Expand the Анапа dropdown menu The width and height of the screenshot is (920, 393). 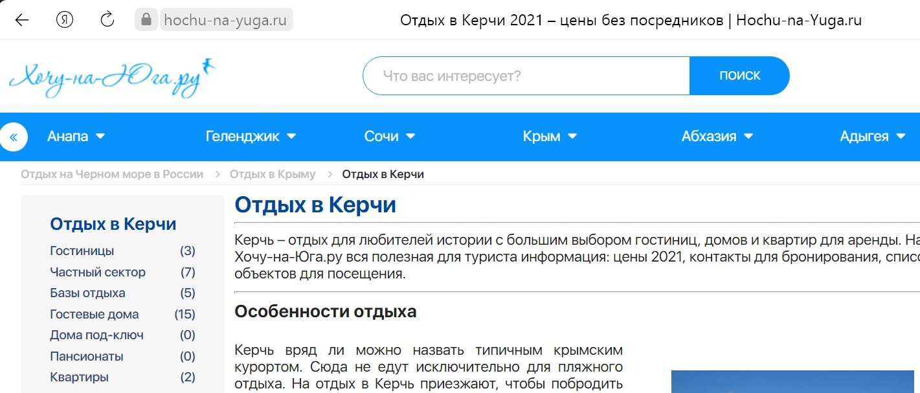76,137
